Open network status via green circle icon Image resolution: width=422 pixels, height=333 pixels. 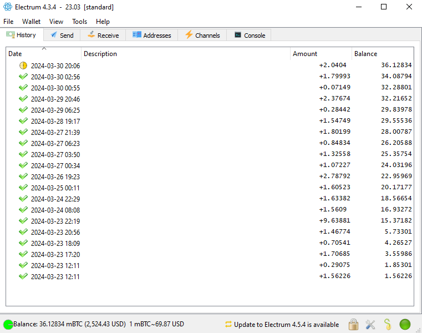point(405,324)
